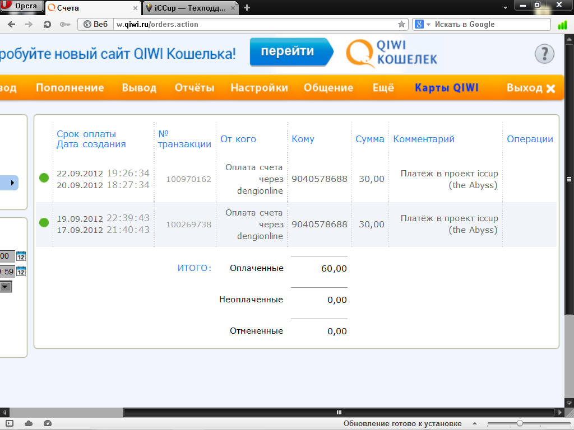Sort by От кого column header
Image resolution: width=574 pixels, height=430 pixels.
click(238, 139)
